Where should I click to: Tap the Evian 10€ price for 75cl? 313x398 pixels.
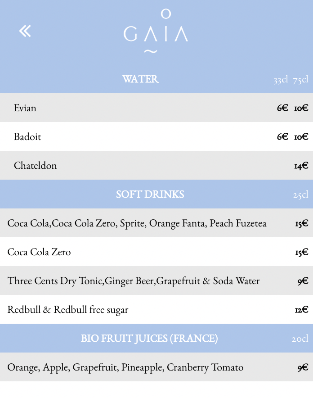click(301, 108)
